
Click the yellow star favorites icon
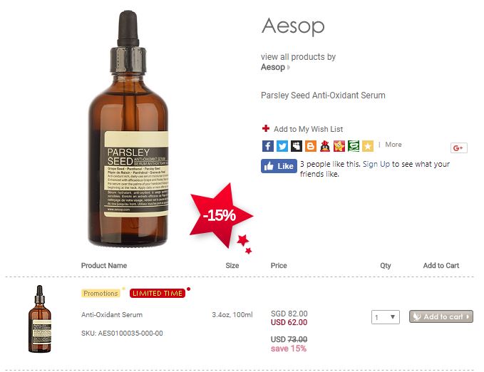pyautogui.click(x=368, y=145)
